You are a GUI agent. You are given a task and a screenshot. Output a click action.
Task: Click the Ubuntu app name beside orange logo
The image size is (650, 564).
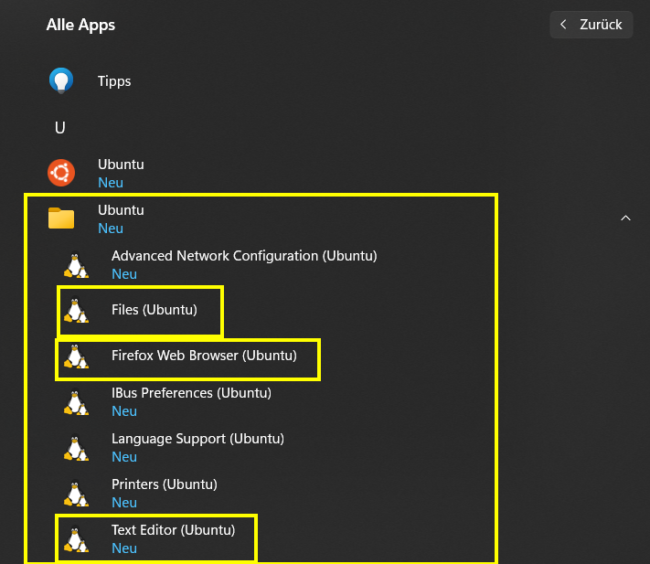click(121, 165)
